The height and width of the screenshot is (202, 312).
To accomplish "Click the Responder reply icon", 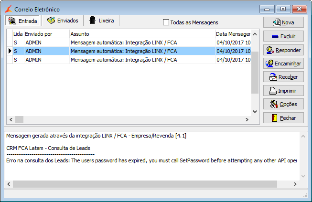I will [x=270, y=50].
